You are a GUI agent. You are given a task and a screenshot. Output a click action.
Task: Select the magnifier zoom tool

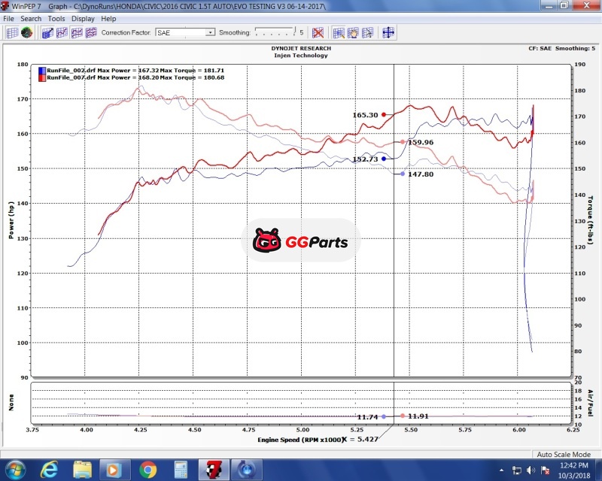point(339,32)
